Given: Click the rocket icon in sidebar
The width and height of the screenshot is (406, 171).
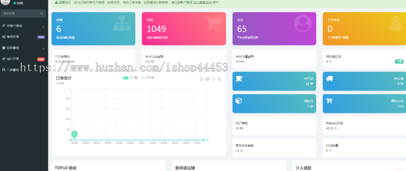Looking at the screenshot, I should point(4,59).
